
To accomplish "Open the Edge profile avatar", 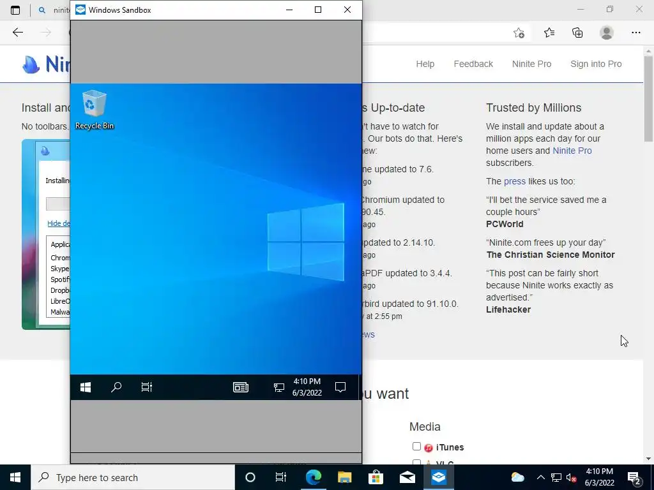I will (607, 33).
